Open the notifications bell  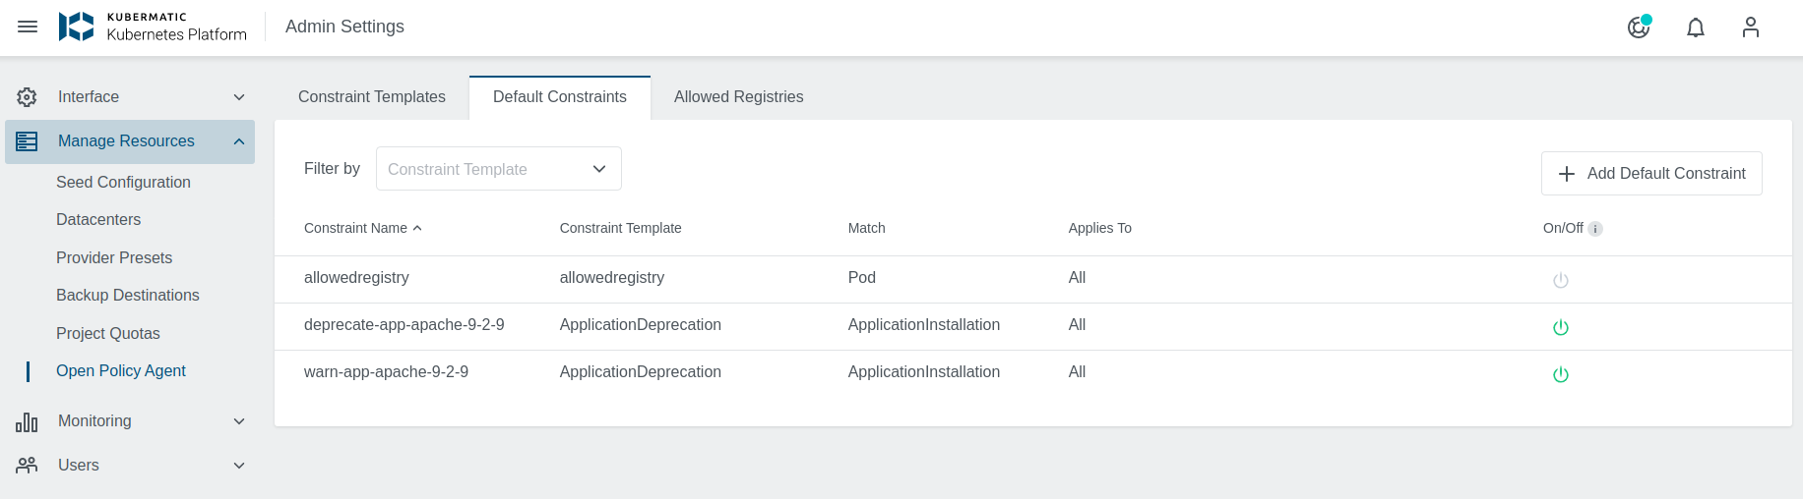1696,28
